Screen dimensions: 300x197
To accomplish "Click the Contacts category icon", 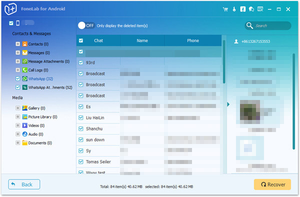I will (x=25, y=44).
